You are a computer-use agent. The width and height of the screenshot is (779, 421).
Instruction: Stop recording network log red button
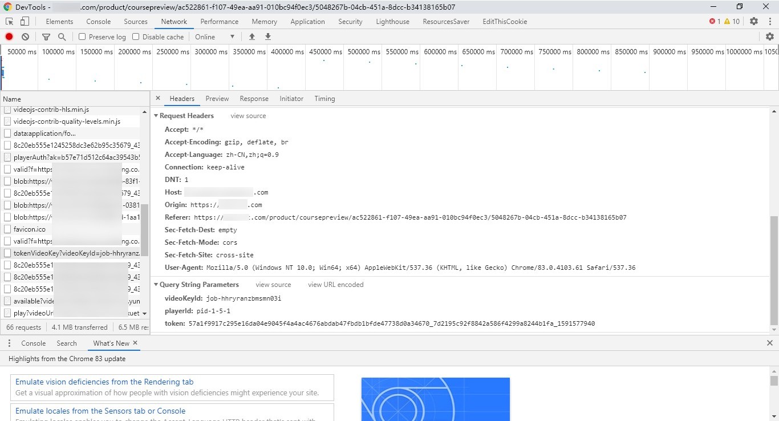[x=9, y=37]
